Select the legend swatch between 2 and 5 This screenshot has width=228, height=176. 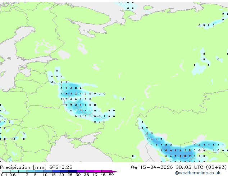click(31, 171)
